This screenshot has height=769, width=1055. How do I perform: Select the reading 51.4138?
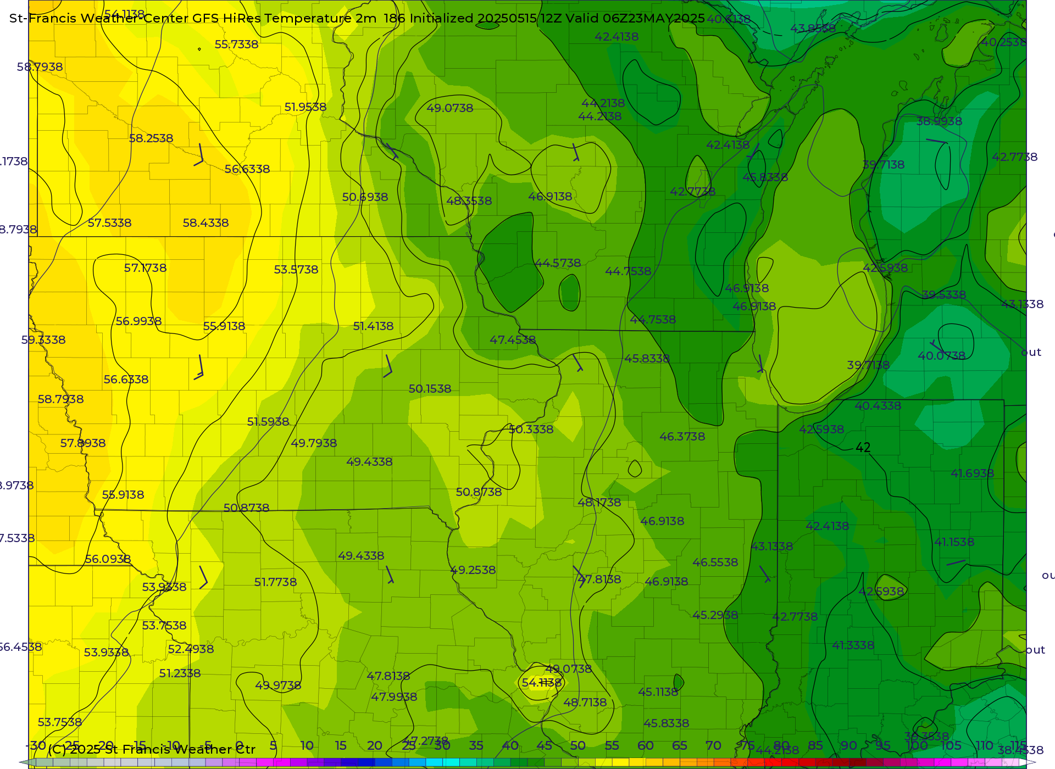point(373,326)
